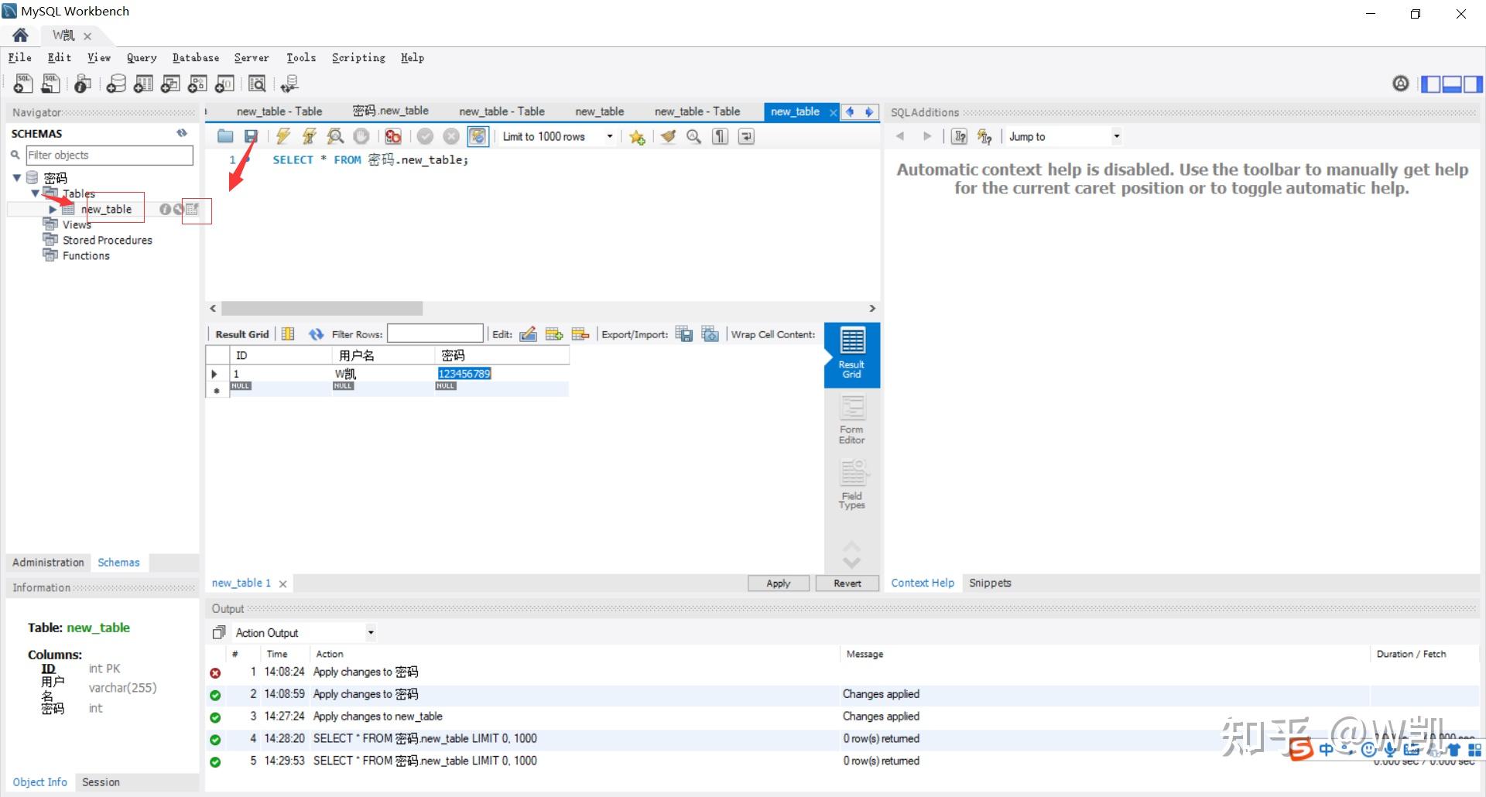This screenshot has width=1486, height=797.
Task: Expand the new_table tree node
Action: point(53,210)
